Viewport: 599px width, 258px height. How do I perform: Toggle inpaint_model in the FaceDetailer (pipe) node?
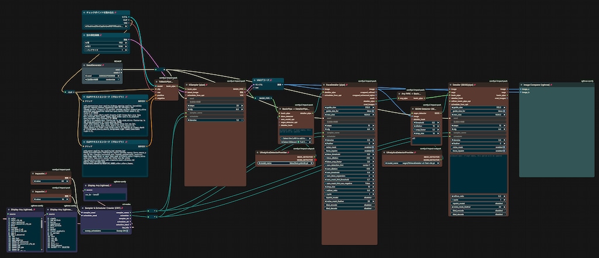350,197
